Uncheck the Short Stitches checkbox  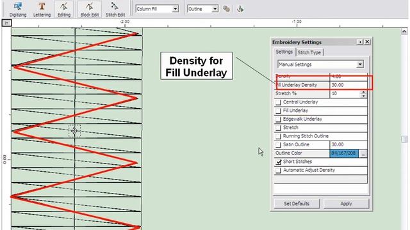pos(278,162)
